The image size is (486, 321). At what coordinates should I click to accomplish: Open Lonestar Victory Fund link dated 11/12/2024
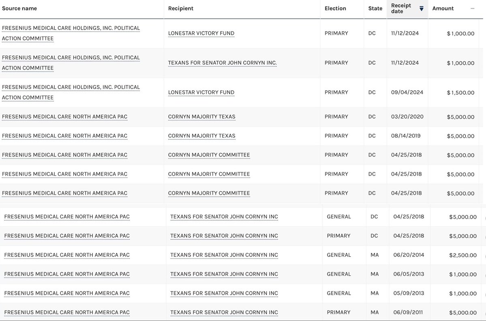(x=201, y=33)
